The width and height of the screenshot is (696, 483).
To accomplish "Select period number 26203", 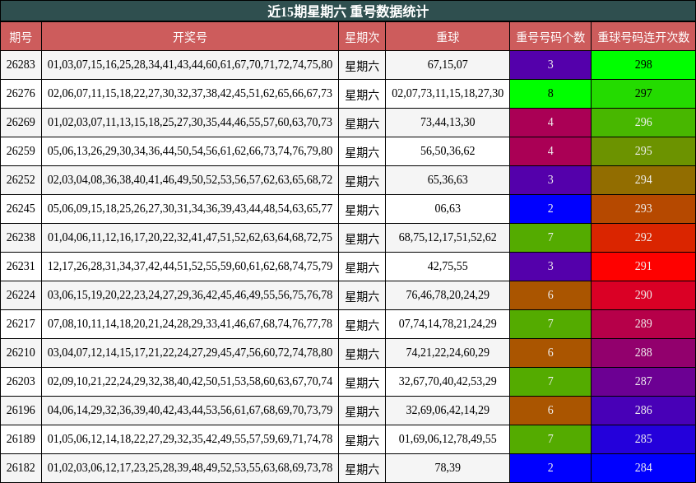I will coord(21,381).
